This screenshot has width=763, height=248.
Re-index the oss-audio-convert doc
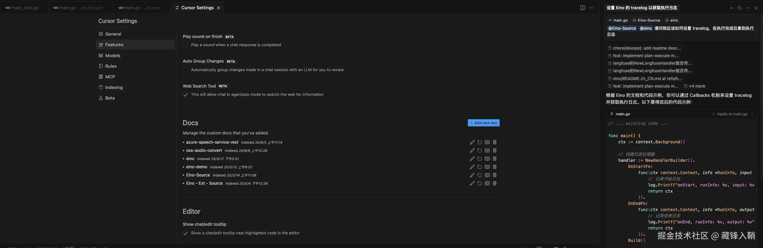(479, 151)
